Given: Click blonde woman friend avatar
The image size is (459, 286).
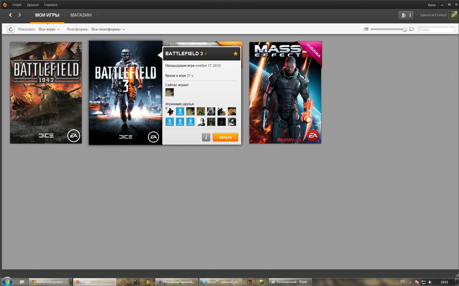Looking at the screenshot, I should pos(211,111).
